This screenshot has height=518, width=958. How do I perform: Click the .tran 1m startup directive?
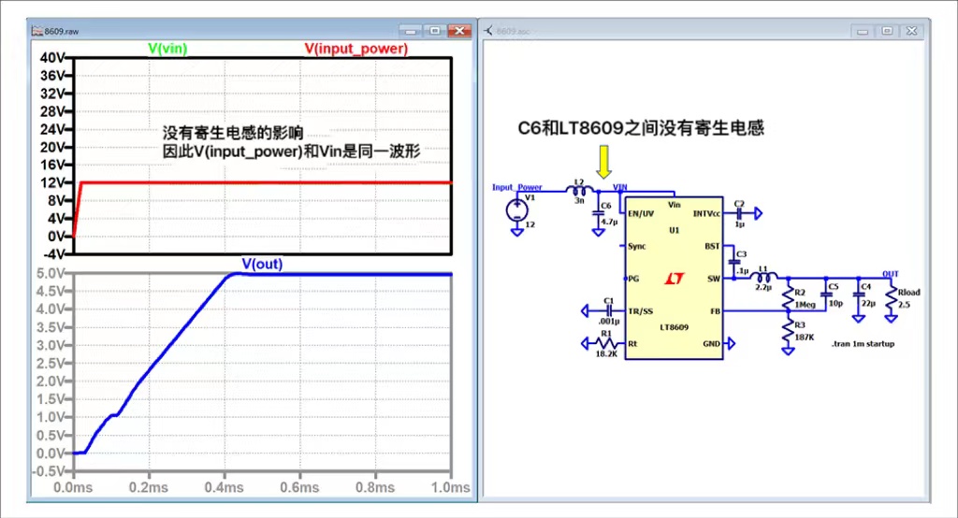tap(862, 344)
